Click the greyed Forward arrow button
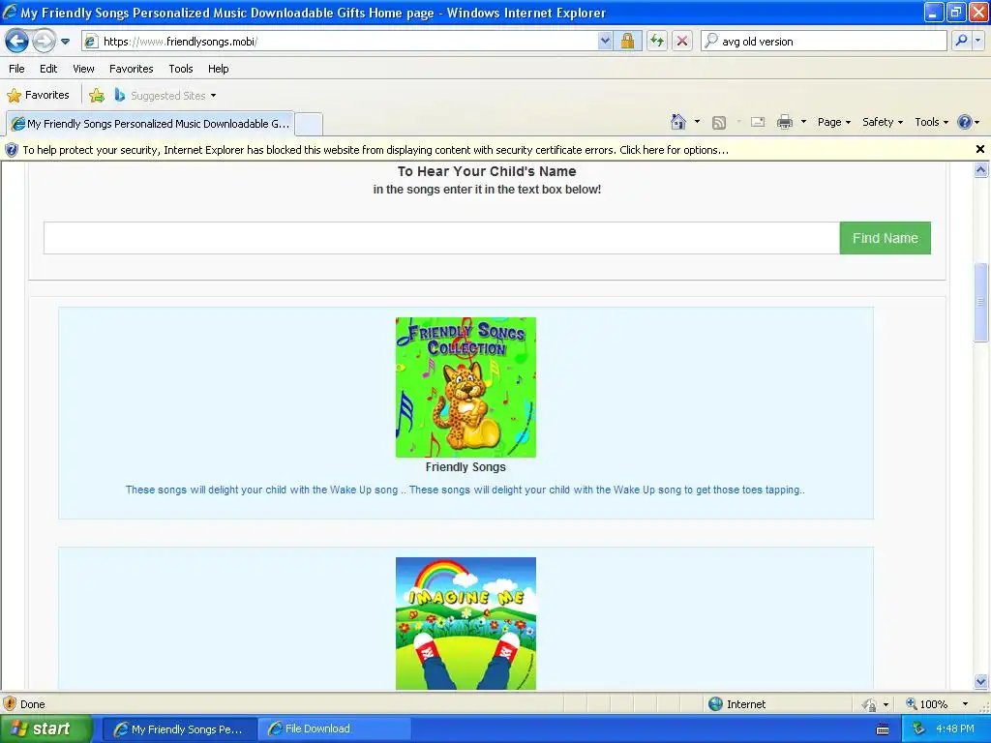This screenshot has width=991, height=743. tap(44, 42)
